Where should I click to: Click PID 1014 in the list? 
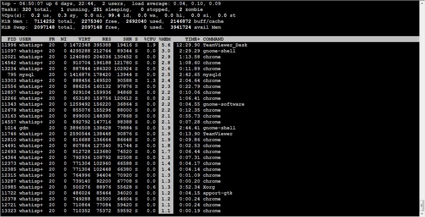(x=10, y=128)
